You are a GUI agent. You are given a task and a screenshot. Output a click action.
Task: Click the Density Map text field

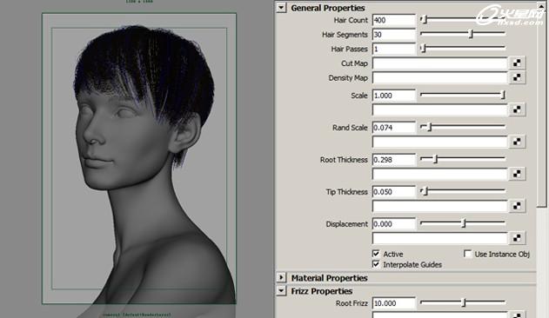click(439, 78)
